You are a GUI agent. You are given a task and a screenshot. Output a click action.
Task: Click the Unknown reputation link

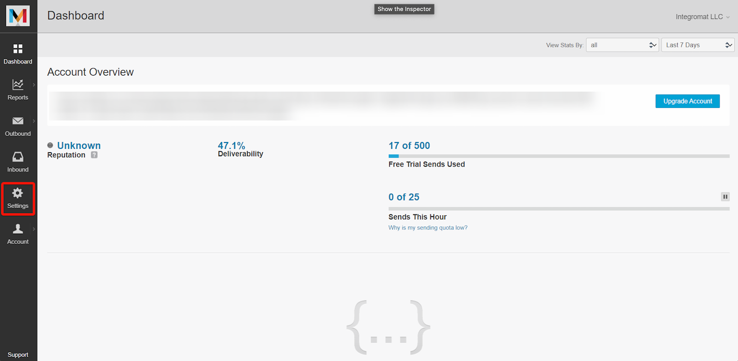click(79, 146)
